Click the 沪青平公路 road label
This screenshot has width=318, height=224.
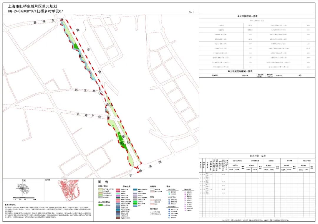93,116
